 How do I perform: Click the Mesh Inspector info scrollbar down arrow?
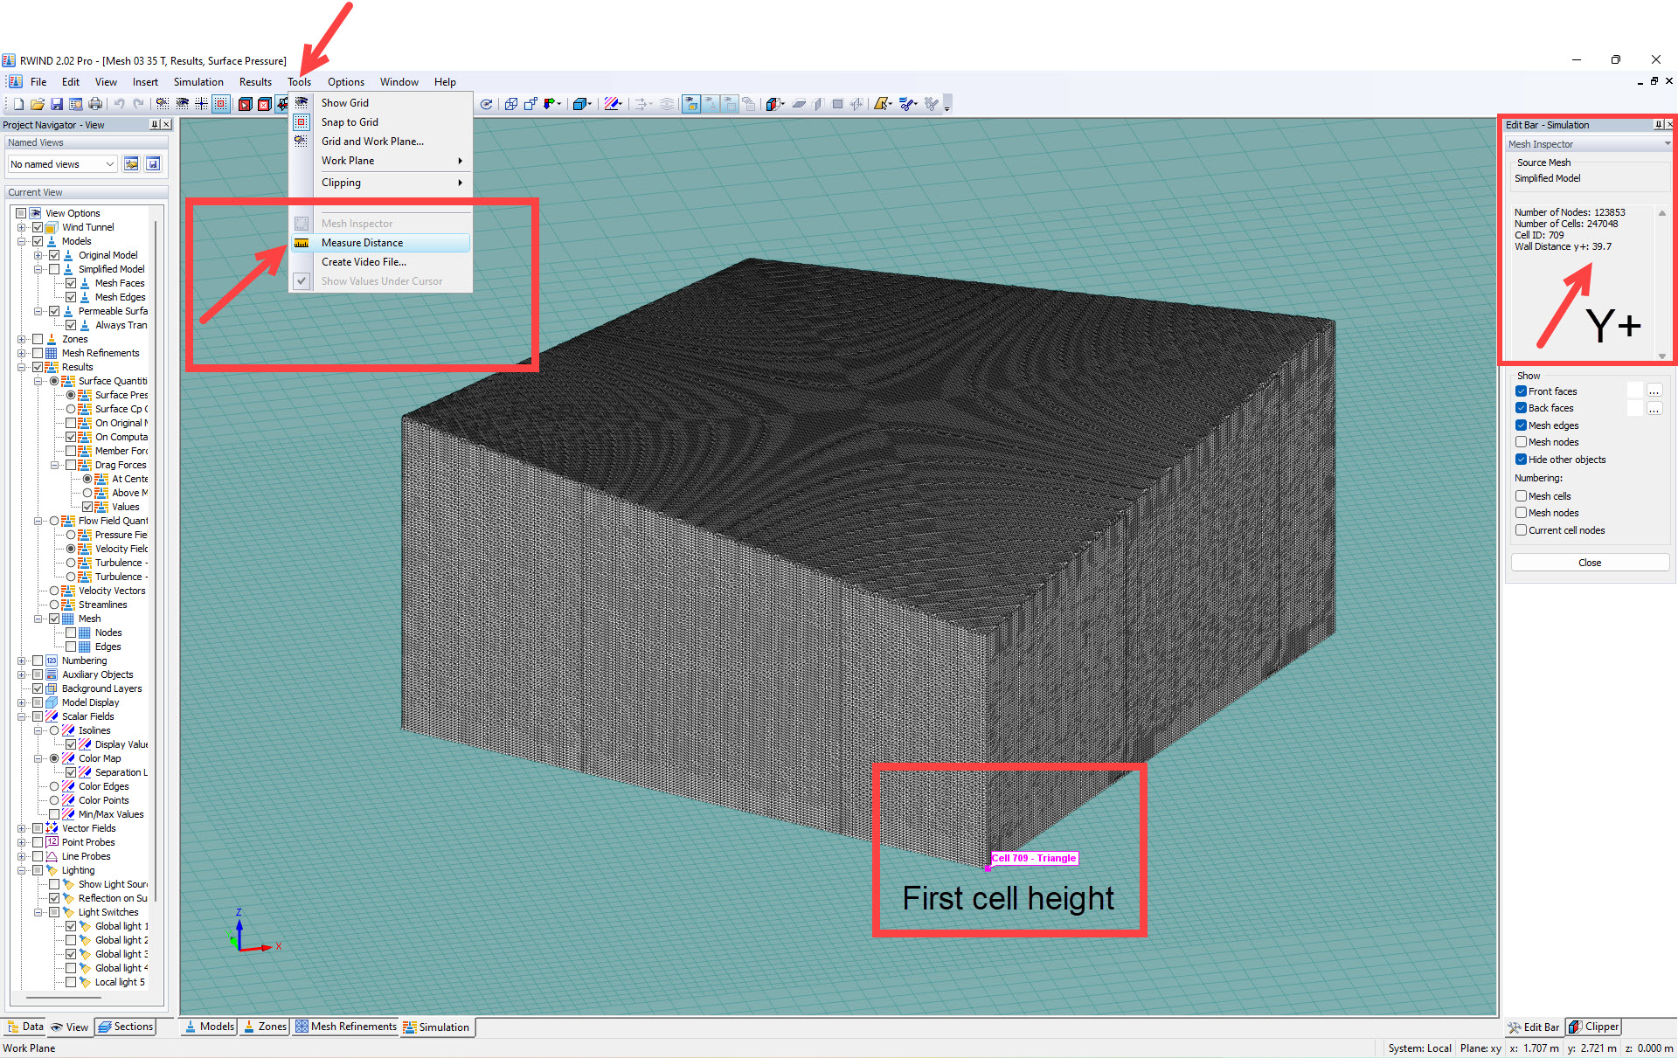point(1662,356)
